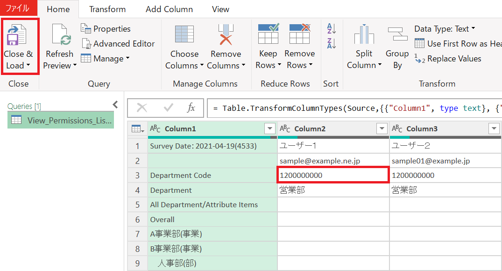Open the Add Column tab
This screenshot has height=271, width=502.
169,9
